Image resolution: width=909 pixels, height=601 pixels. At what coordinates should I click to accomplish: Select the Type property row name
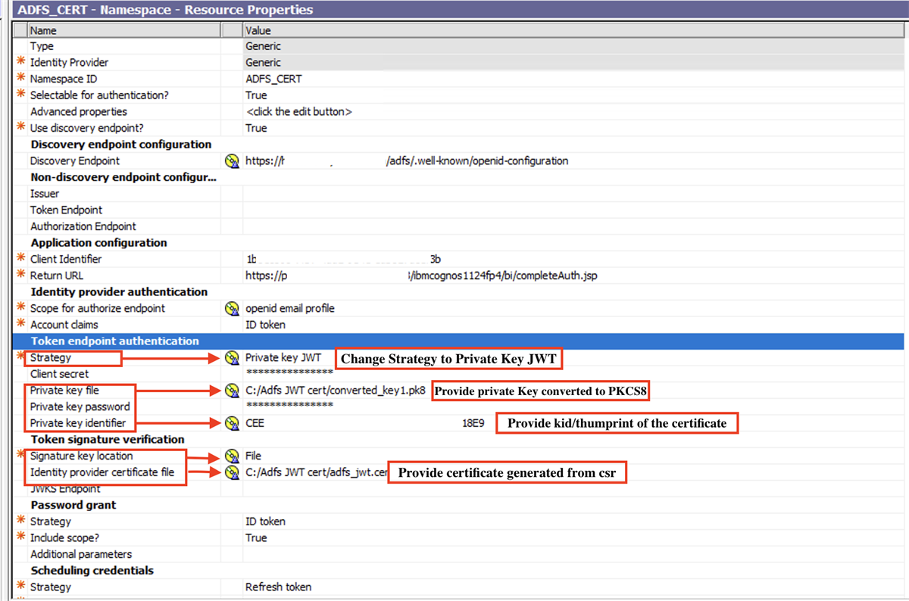pyautogui.click(x=42, y=46)
